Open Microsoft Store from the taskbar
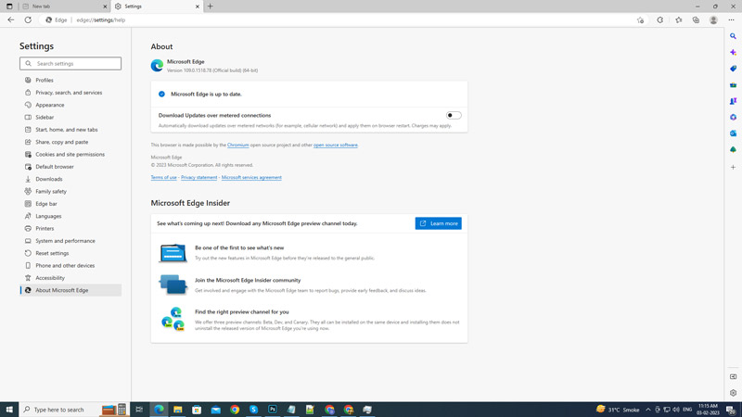This screenshot has width=742, height=417. pyautogui.click(x=197, y=410)
